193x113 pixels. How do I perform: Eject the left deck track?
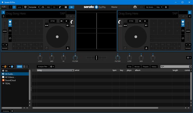click(68, 48)
